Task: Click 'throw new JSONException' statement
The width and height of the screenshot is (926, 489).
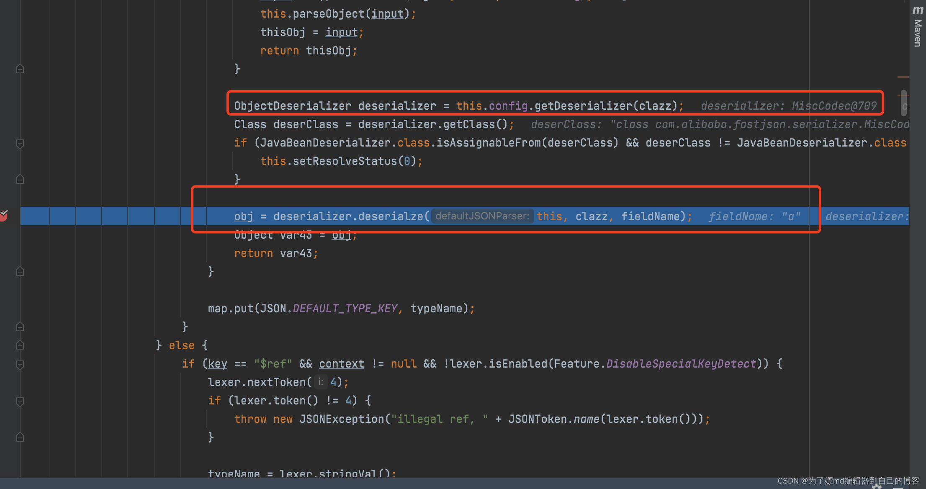Action: [x=309, y=419]
